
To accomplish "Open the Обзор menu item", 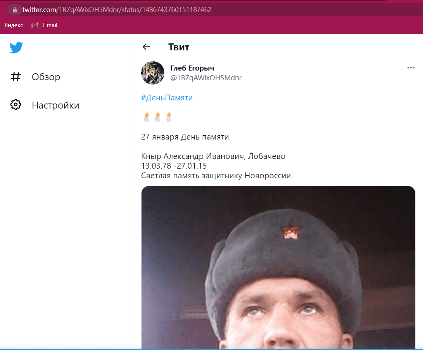I will [x=35, y=77].
